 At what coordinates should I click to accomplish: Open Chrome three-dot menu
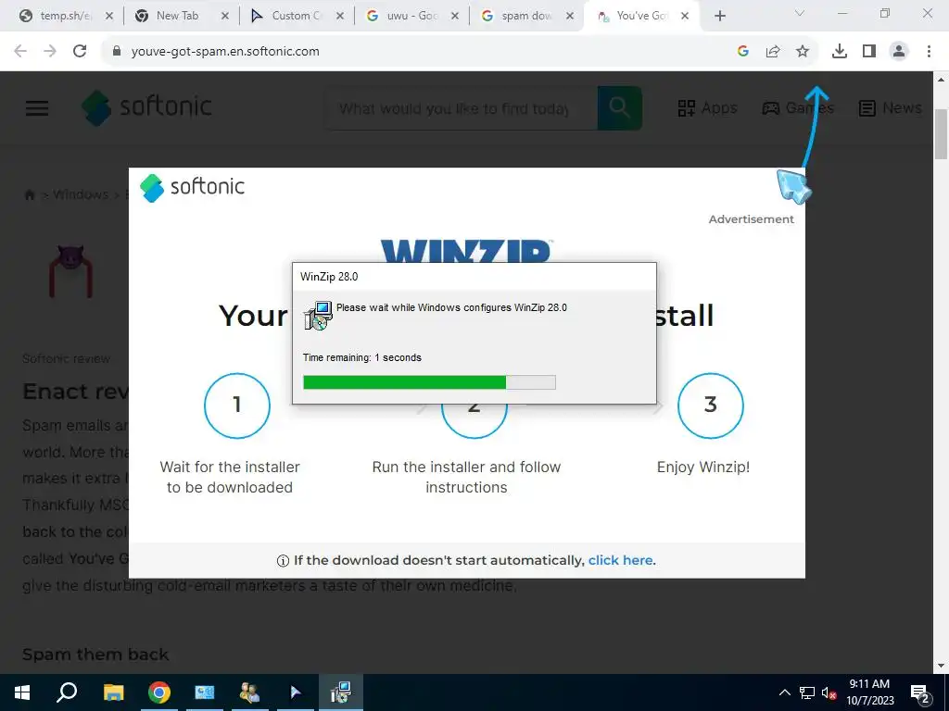(929, 52)
